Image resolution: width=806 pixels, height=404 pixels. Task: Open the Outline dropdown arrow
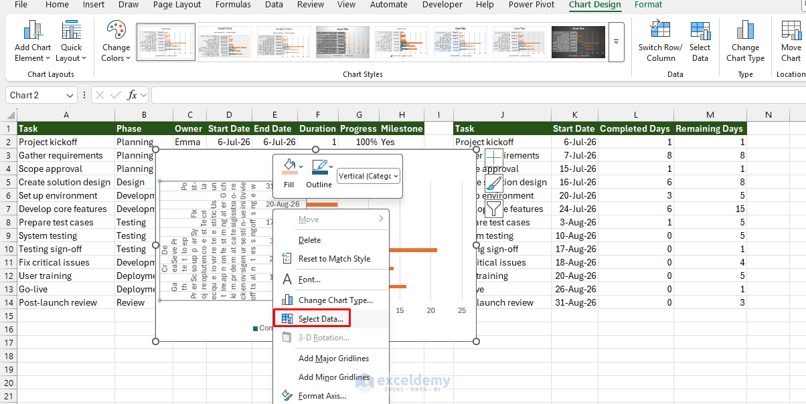click(331, 165)
